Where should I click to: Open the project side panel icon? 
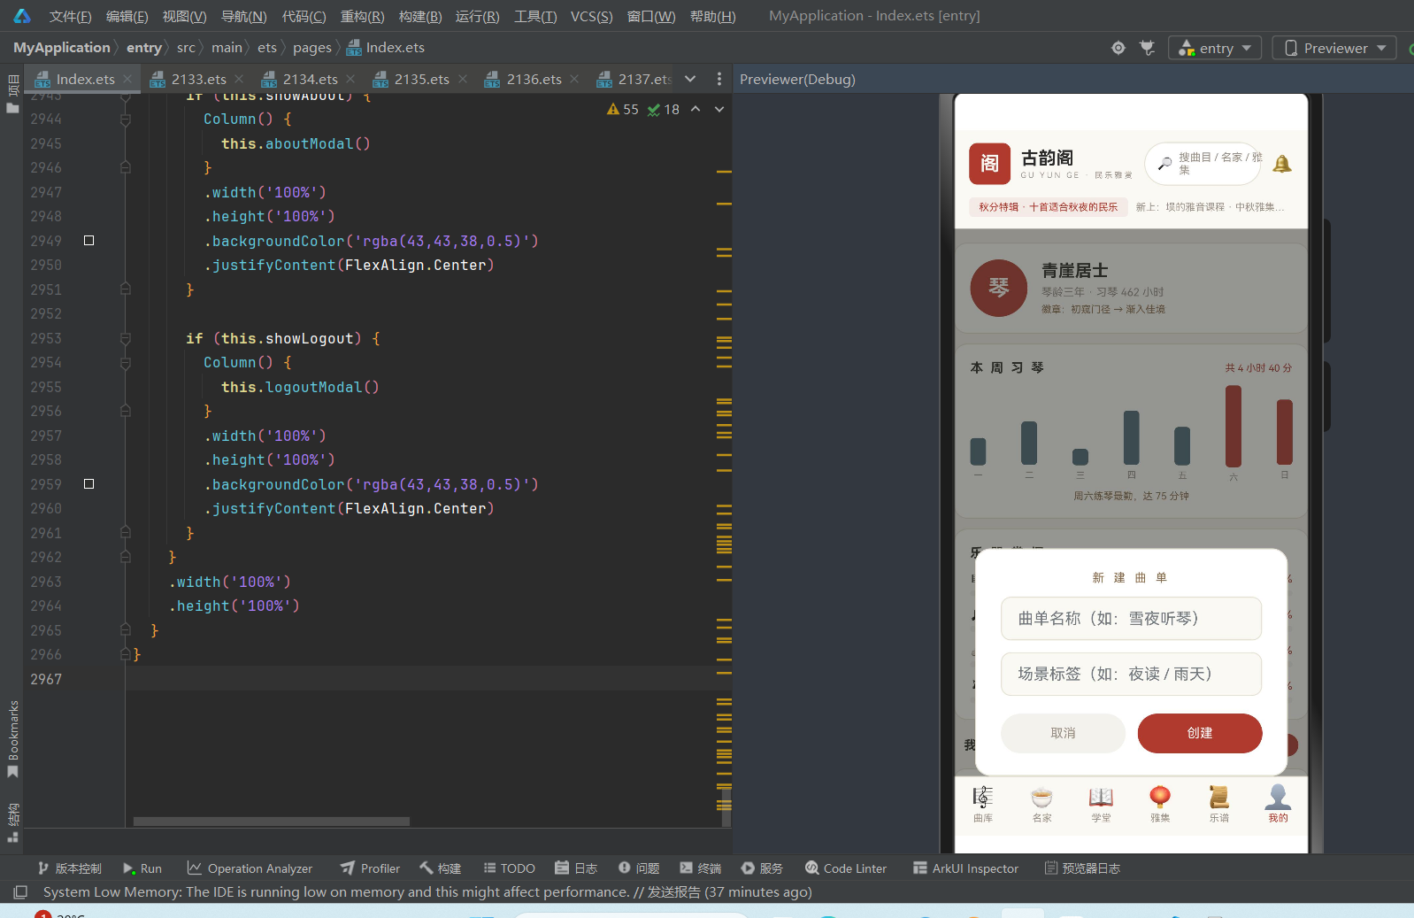coord(12,95)
